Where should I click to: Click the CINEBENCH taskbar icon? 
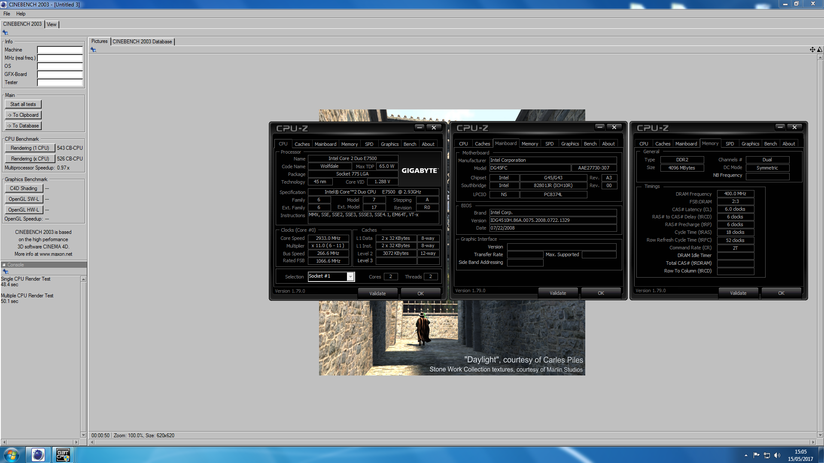(38, 454)
